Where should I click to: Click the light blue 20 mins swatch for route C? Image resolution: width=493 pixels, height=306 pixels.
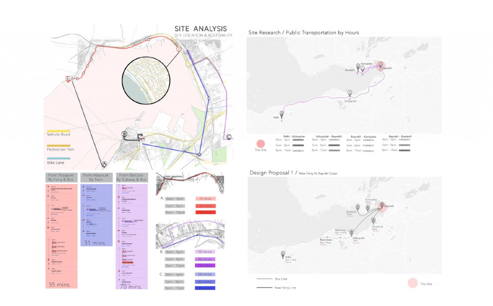tap(205, 274)
